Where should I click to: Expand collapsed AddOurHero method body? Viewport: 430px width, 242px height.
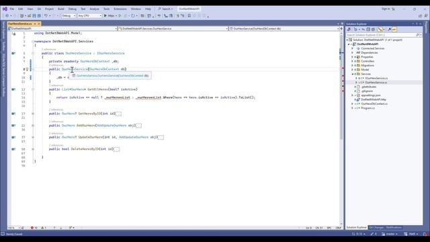tap(139, 126)
